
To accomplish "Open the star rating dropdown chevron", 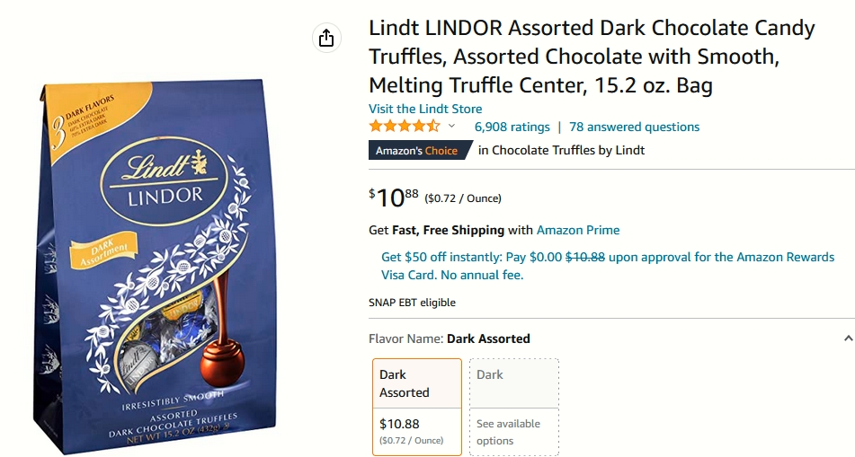I will 451,127.
